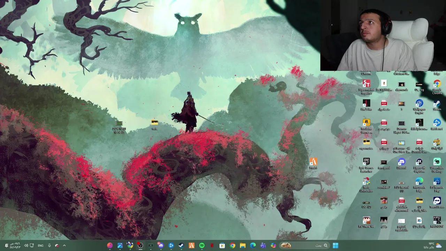Open the volume control in system tray
The width and height of the screenshot is (446, 251).
pos(26,245)
